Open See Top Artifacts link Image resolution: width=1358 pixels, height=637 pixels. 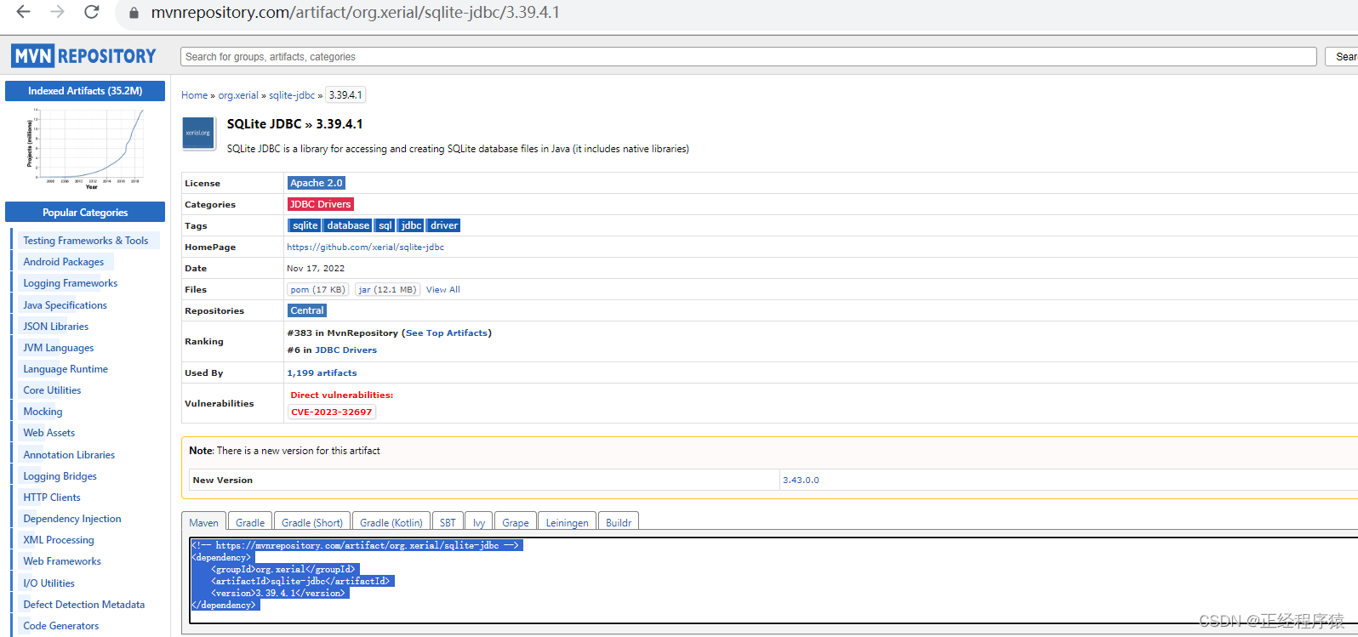[447, 333]
